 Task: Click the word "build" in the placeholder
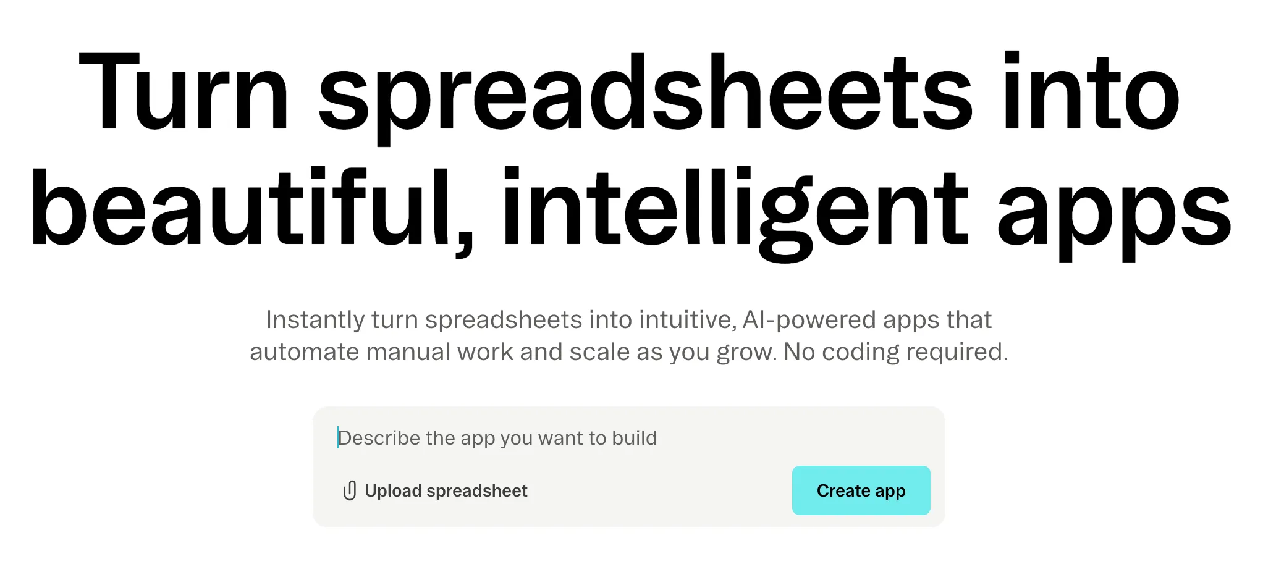pyautogui.click(x=634, y=438)
